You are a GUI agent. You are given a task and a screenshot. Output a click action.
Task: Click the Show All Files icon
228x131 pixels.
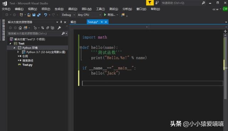52,28
